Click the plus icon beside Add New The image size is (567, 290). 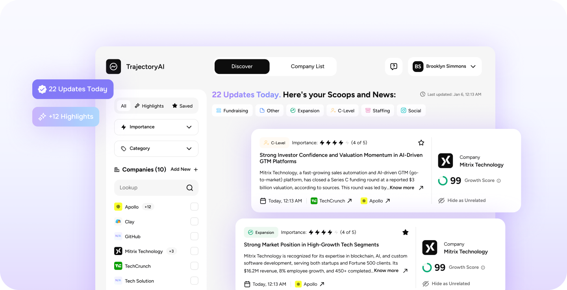[x=196, y=169]
